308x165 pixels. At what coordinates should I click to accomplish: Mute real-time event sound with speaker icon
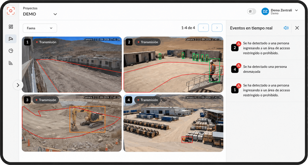pyautogui.click(x=286, y=28)
